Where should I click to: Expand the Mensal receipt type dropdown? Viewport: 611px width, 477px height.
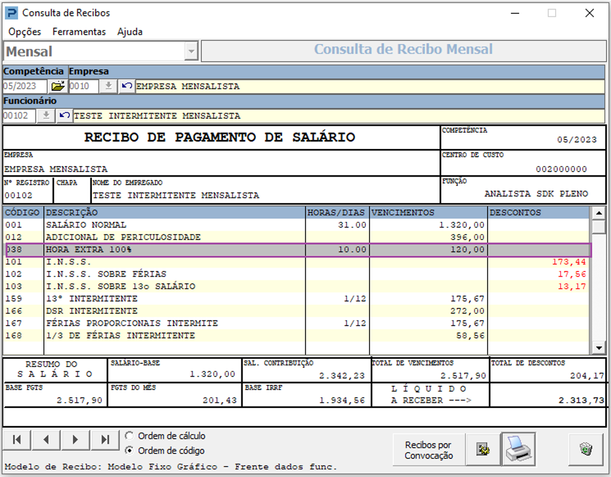click(x=191, y=52)
